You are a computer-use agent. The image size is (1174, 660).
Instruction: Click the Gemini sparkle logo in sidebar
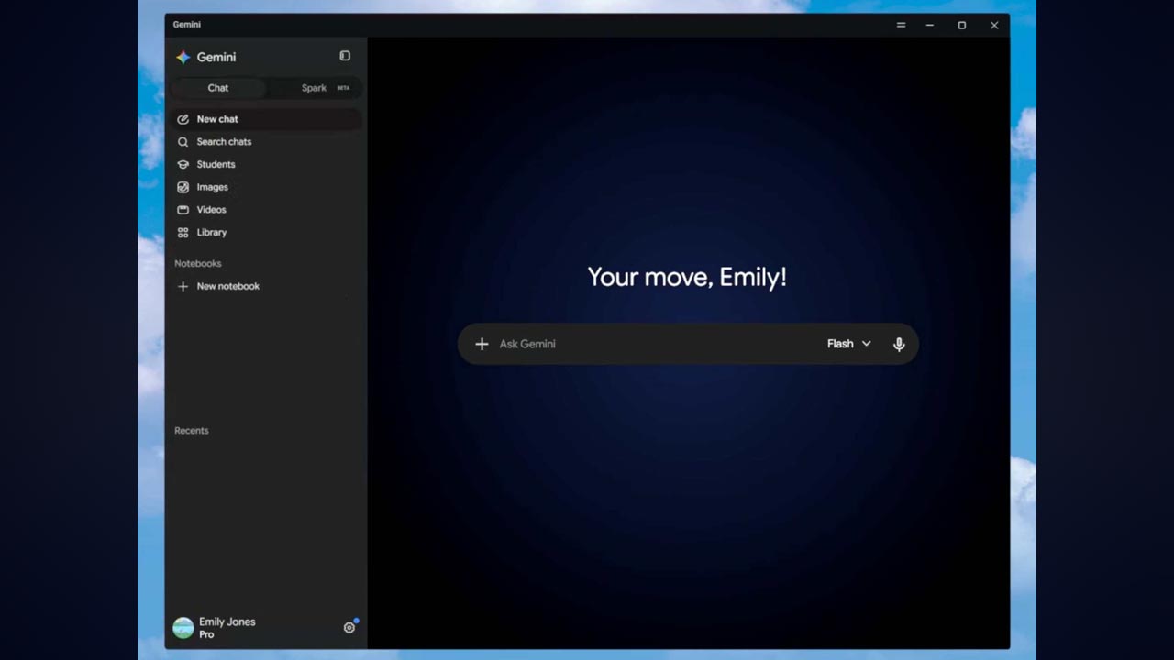tap(183, 57)
